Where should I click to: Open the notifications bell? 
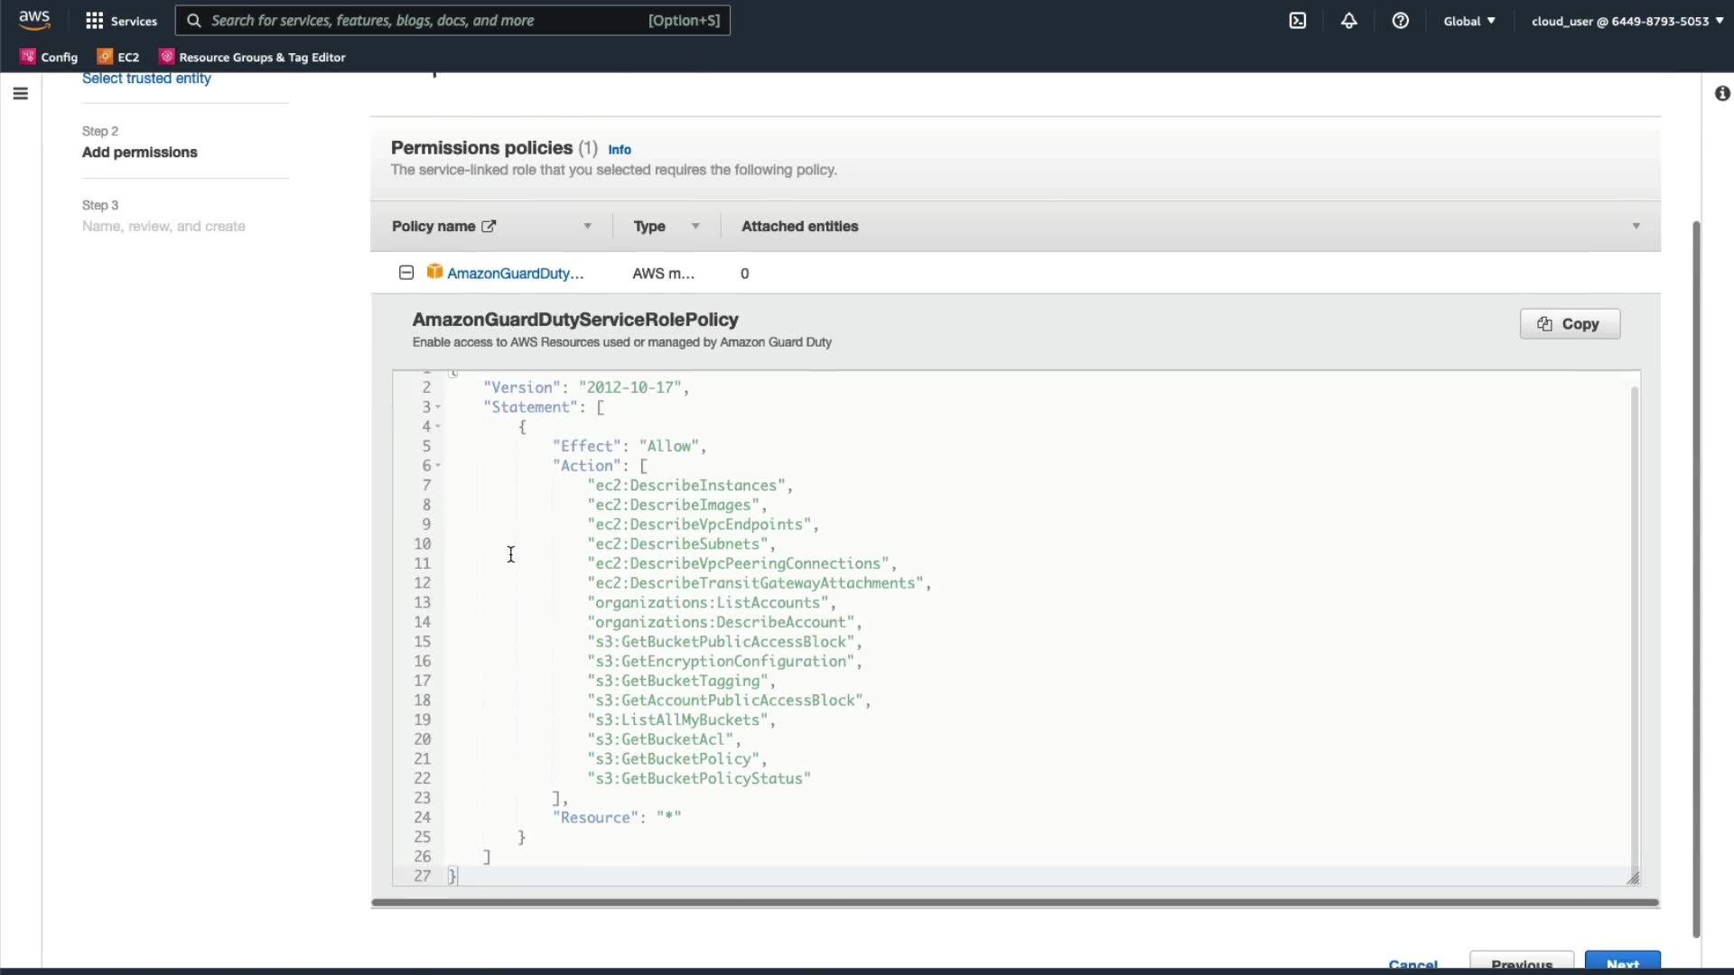pyautogui.click(x=1348, y=21)
